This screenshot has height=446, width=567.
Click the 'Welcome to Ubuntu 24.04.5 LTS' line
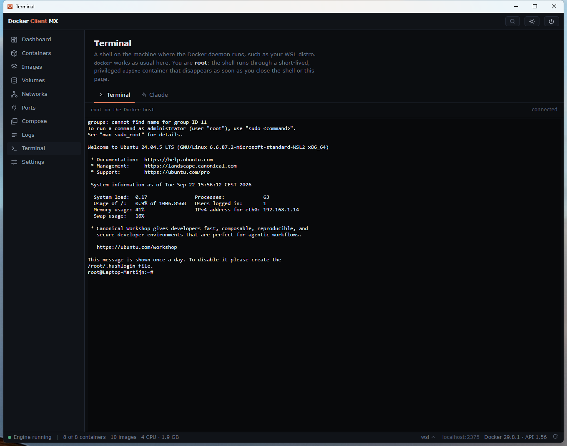[208, 147]
